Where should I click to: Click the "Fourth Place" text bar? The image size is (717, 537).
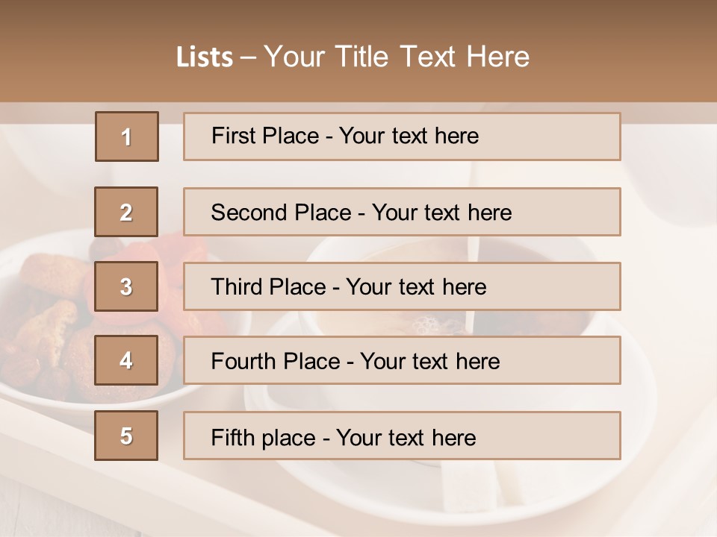402,361
